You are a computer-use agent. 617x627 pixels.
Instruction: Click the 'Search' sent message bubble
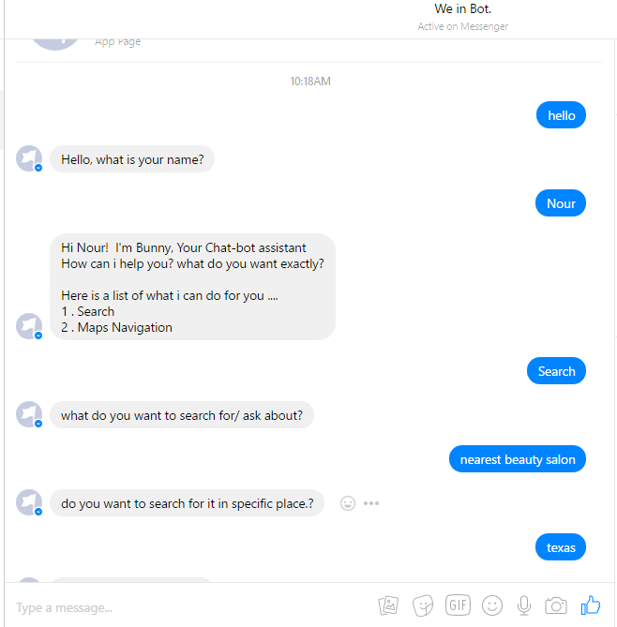(x=556, y=371)
